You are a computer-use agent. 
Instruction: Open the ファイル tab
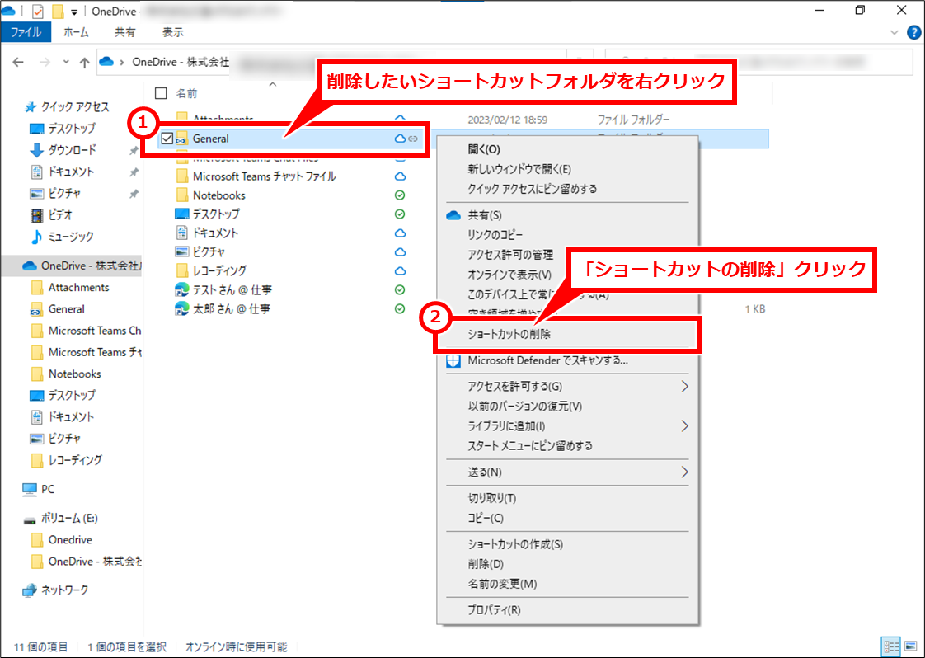click(26, 32)
